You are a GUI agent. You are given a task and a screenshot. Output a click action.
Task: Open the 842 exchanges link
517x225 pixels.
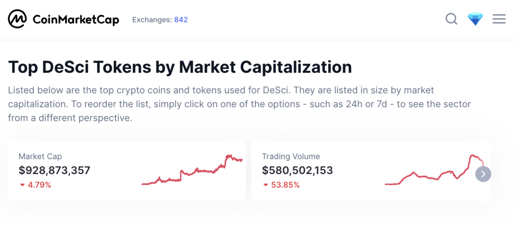tap(181, 20)
